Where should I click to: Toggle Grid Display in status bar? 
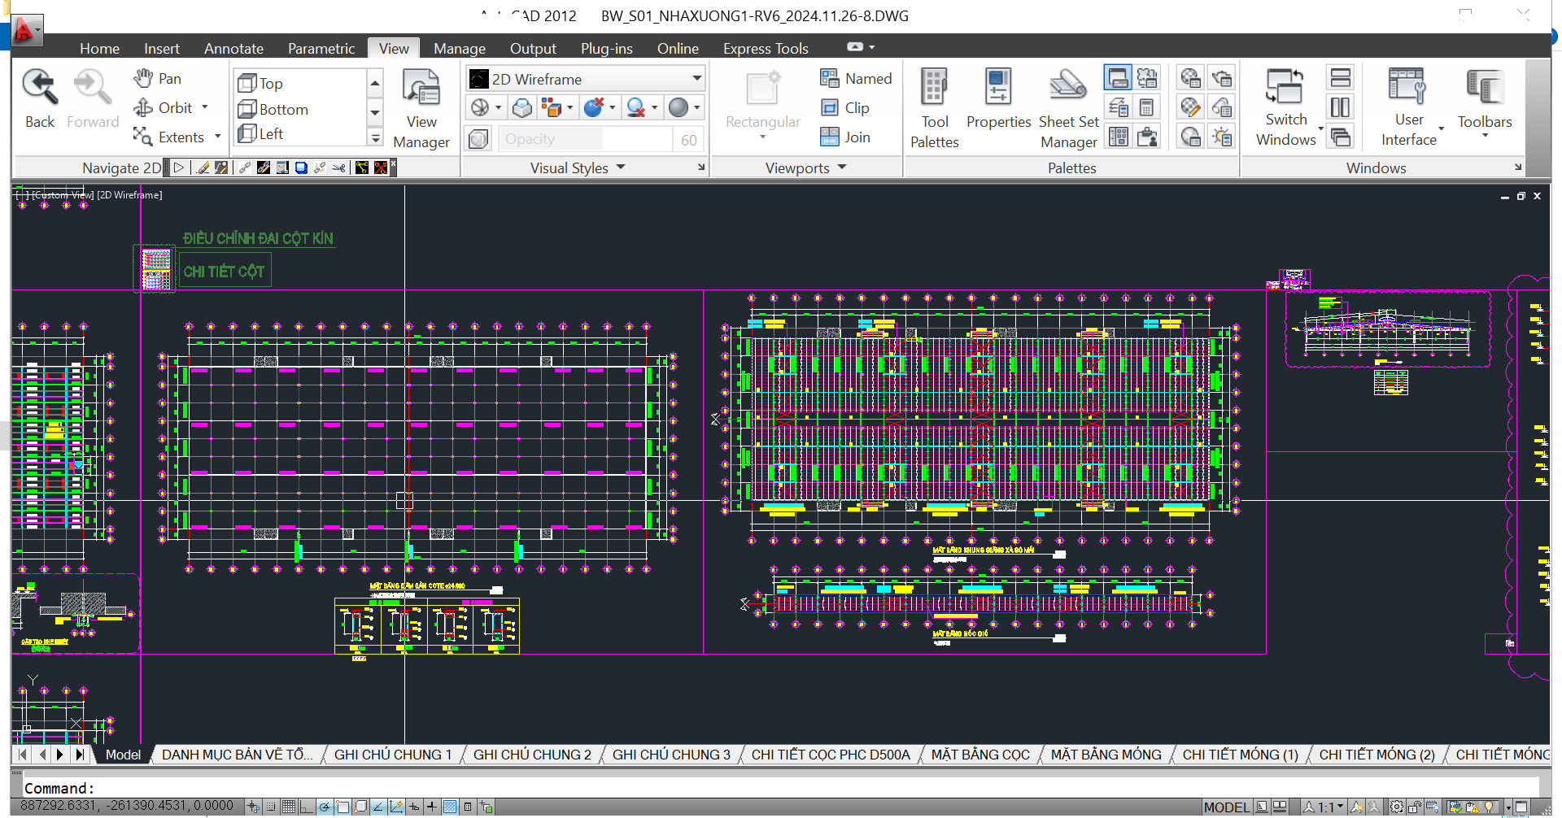tap(289, 807)
